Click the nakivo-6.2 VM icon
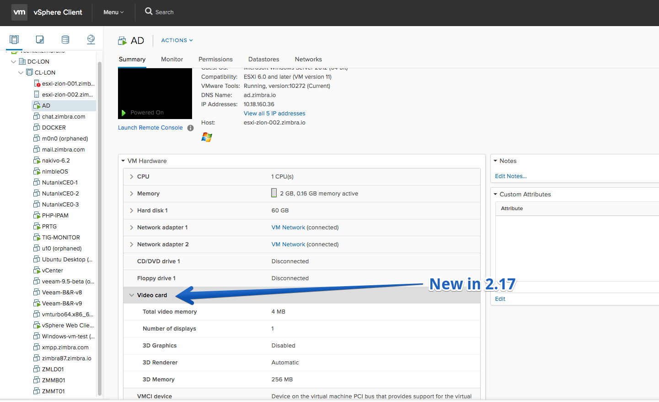This screenshot has width=659, height=402. [x=37, y=160]
